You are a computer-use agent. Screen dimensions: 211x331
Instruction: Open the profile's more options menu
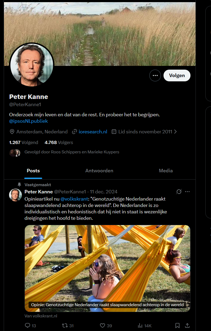(x=155, y=75)
